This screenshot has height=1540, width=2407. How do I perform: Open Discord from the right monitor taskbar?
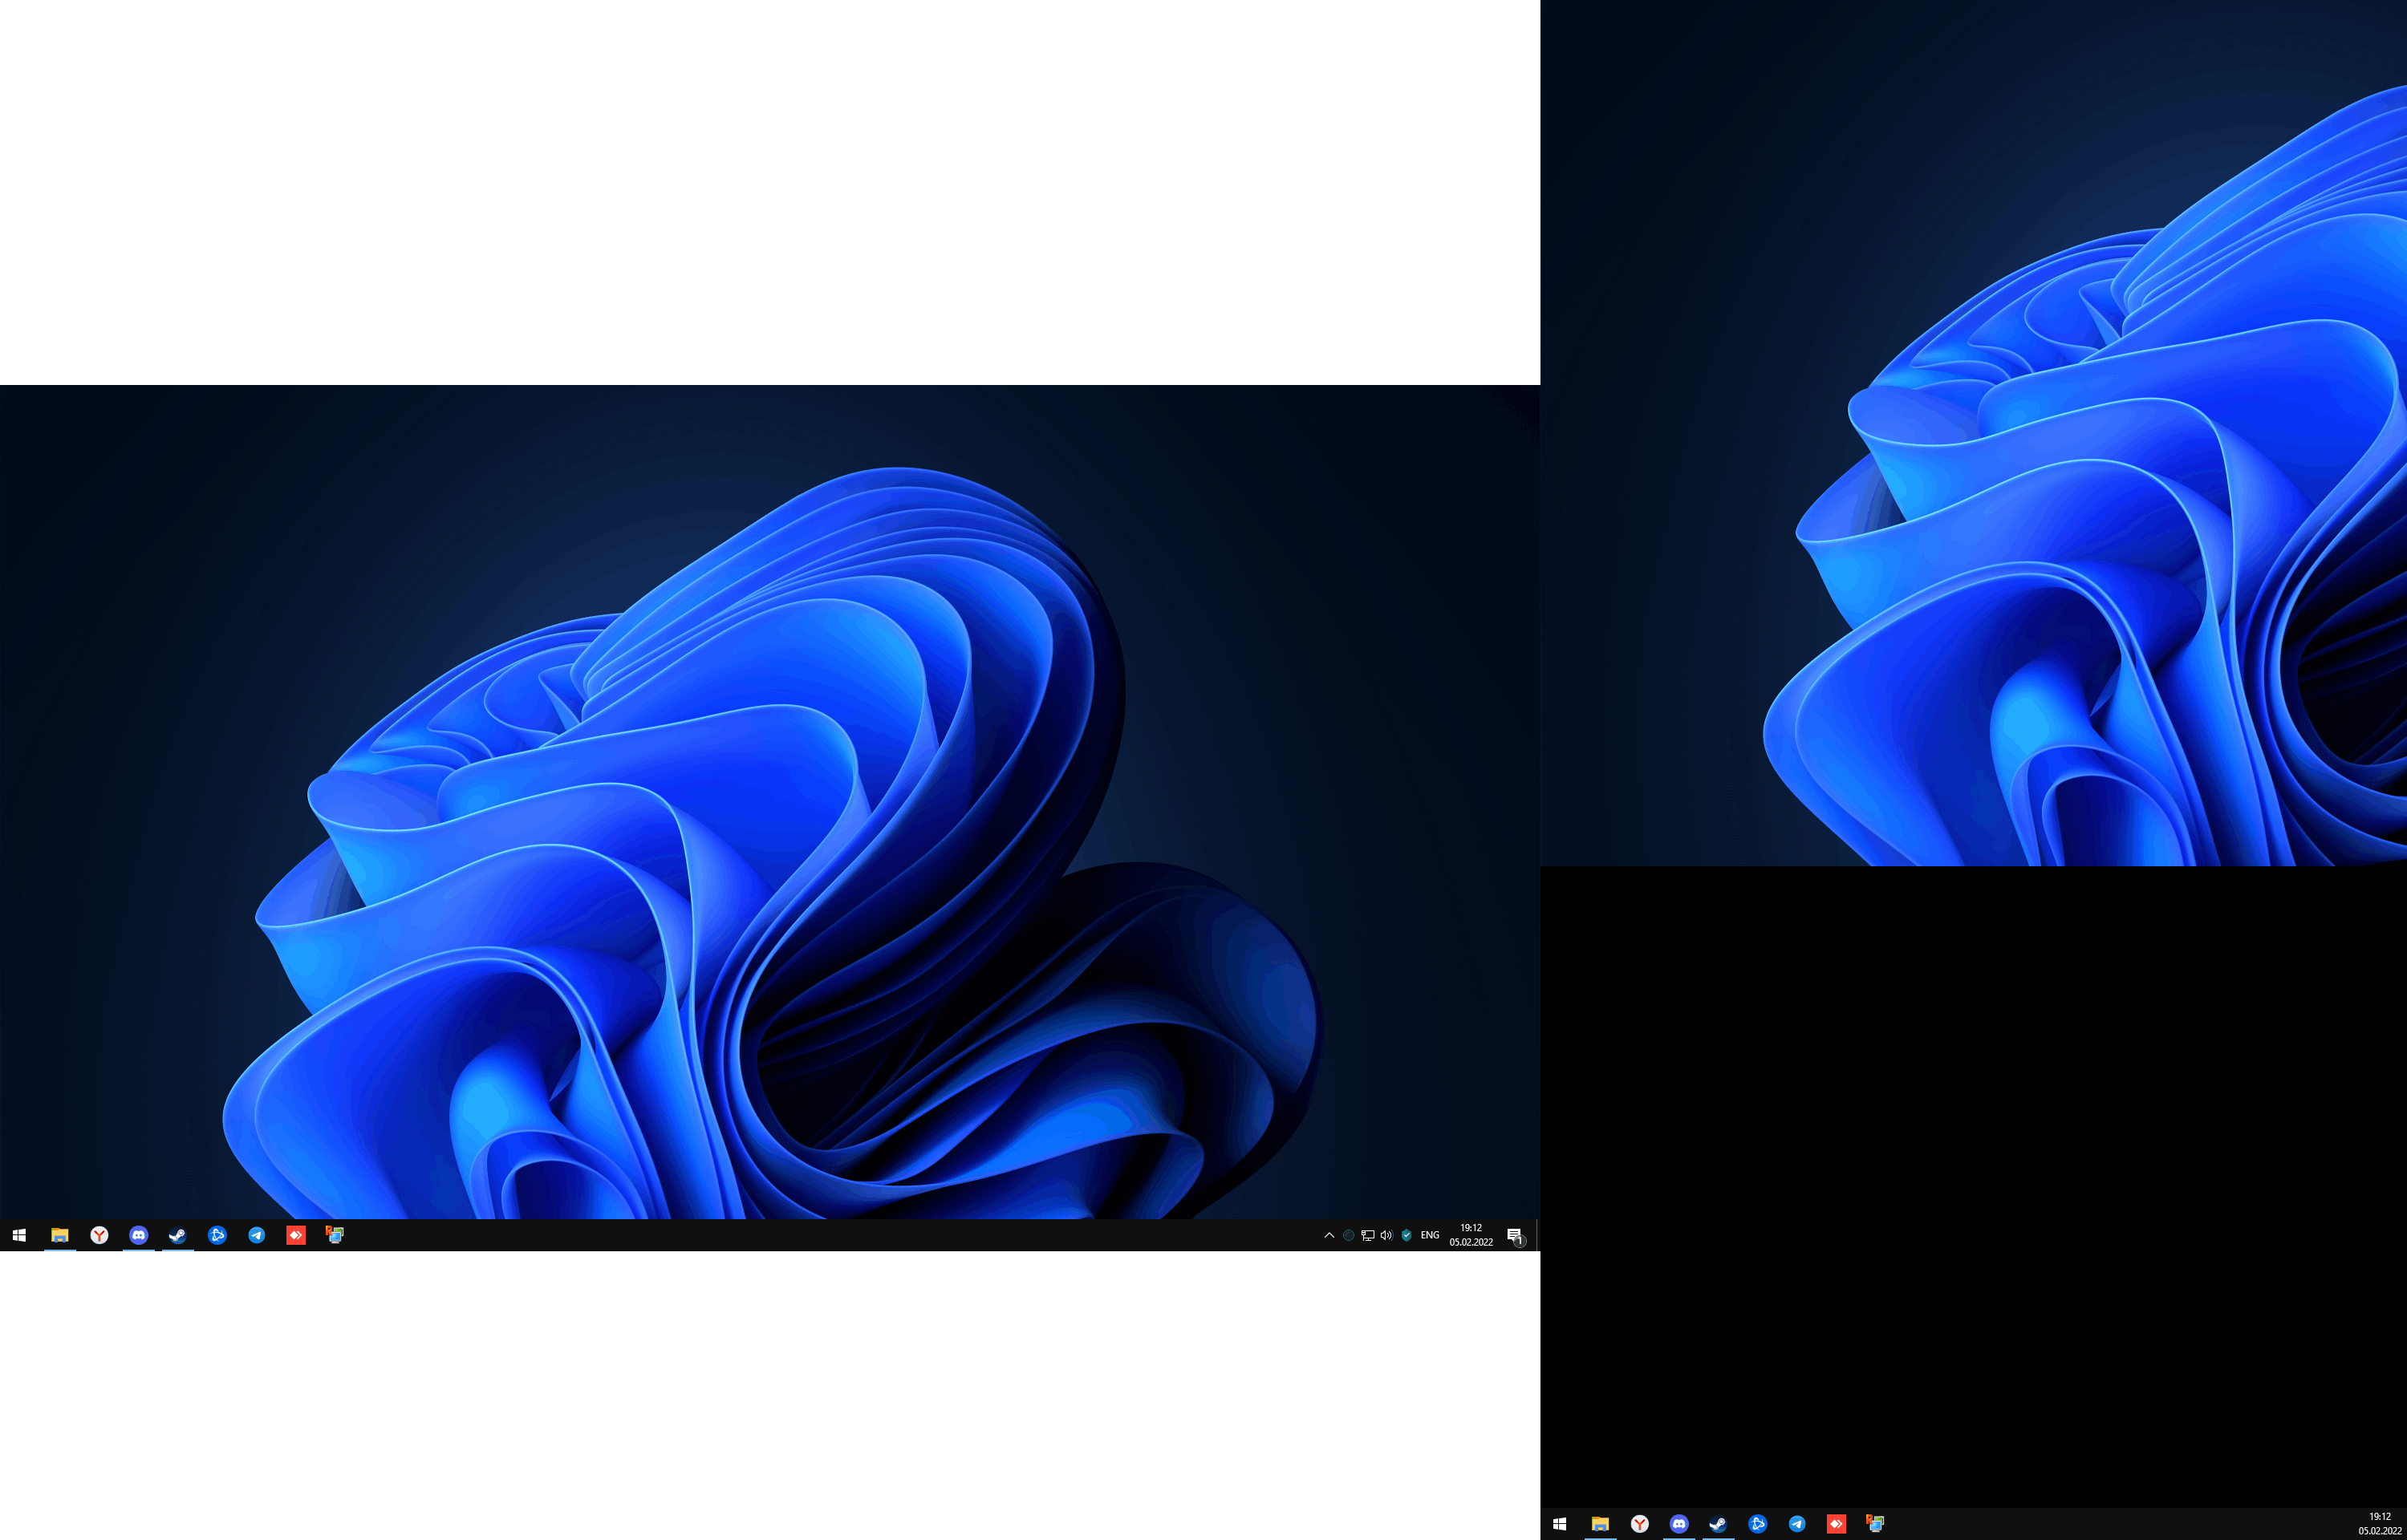[1679, 1525]
